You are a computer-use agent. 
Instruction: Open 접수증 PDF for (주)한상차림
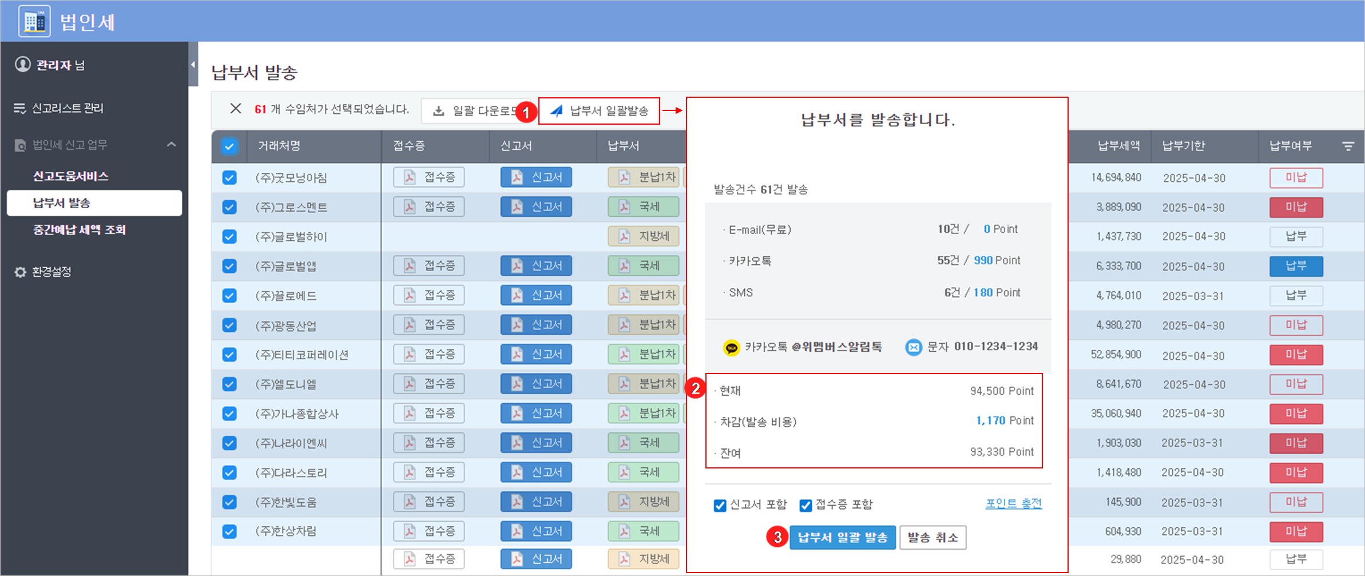point(428,531)
